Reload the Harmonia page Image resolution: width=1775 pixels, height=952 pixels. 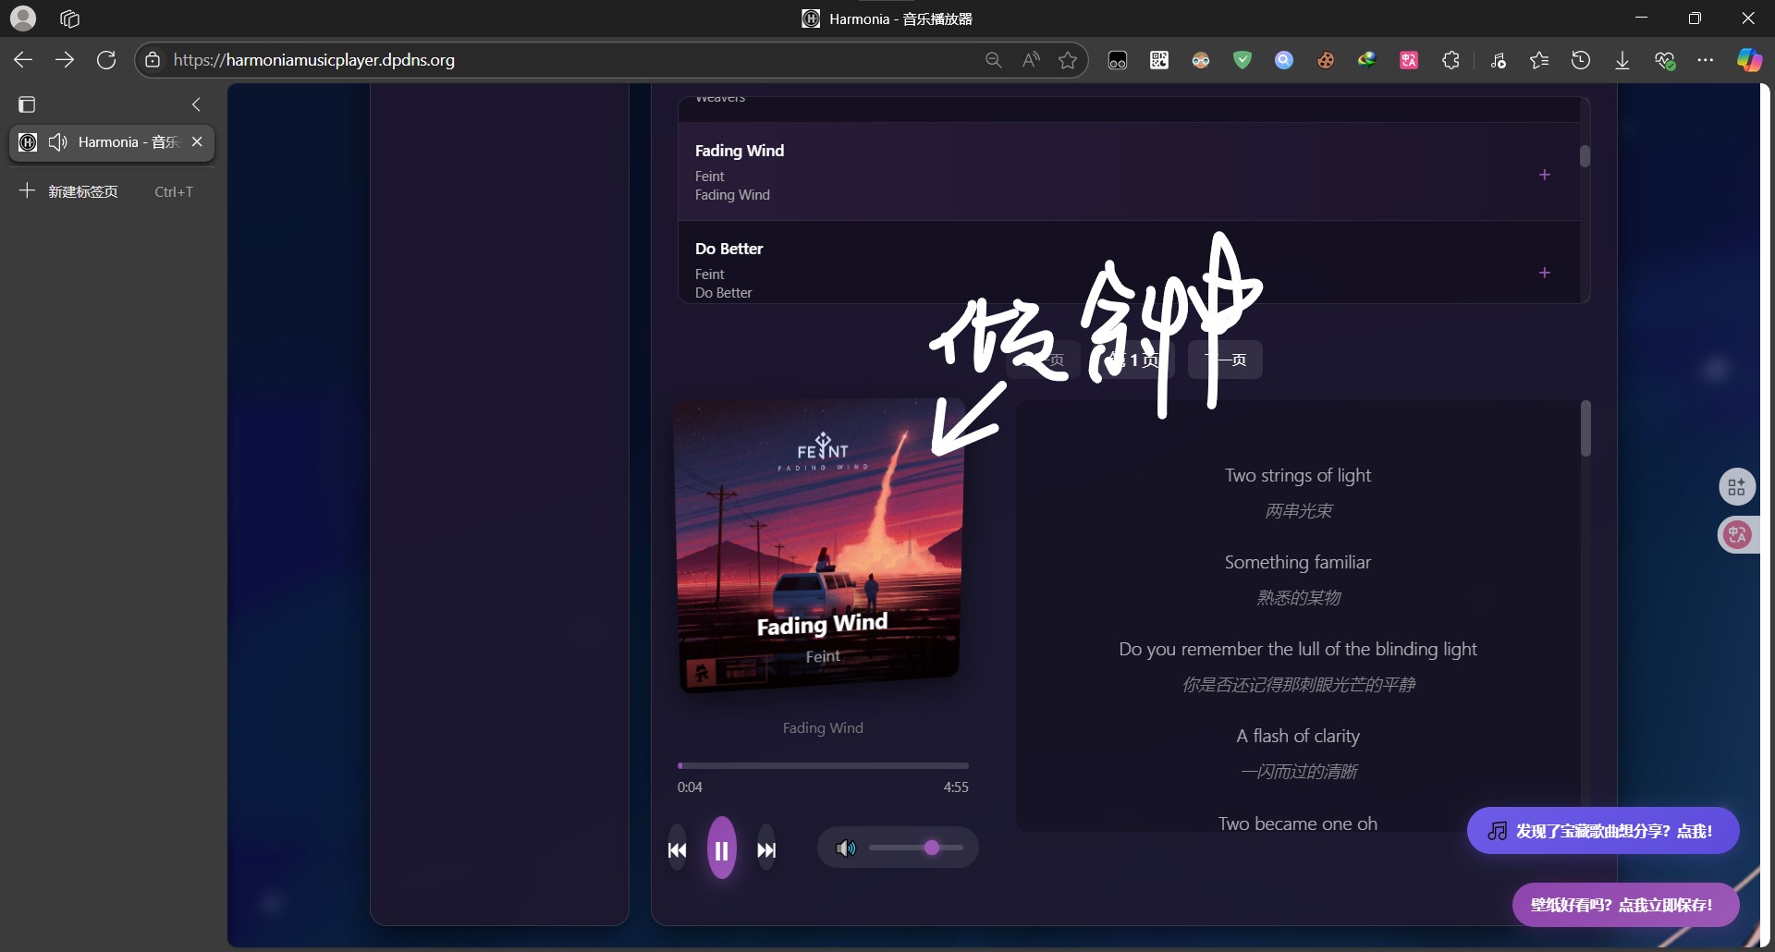coord(106,60)
